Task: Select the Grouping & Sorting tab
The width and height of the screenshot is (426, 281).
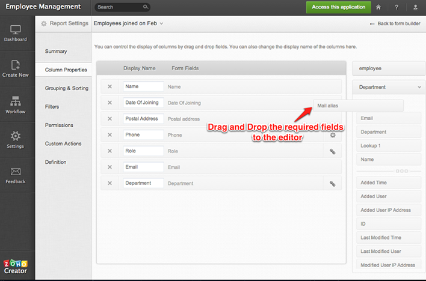Action: pyautogui.click(x=66, y=88)
